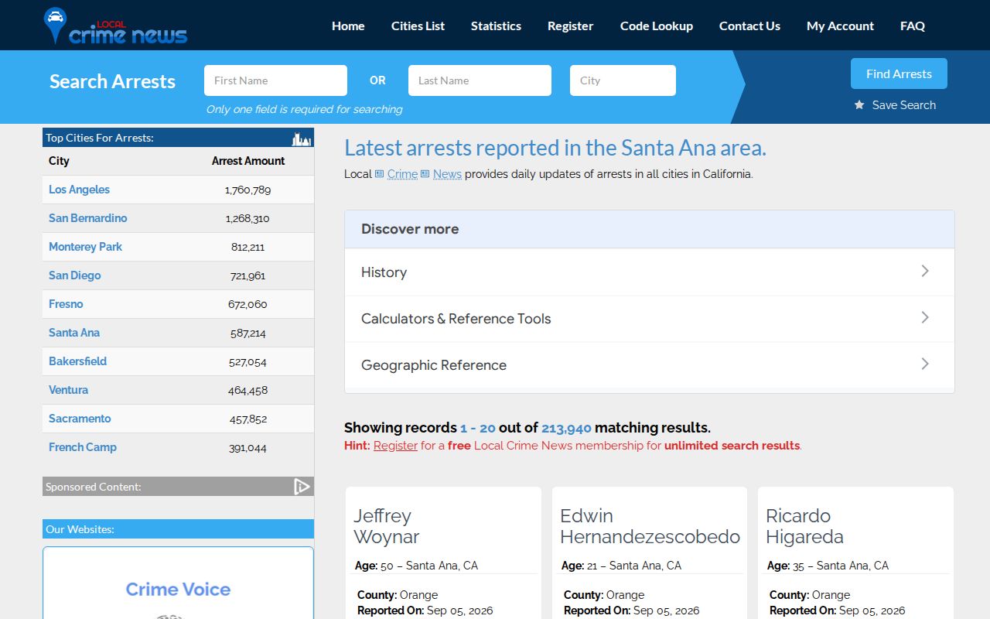
Task: Focus the City search field
Action: click(x=623, y=80)
